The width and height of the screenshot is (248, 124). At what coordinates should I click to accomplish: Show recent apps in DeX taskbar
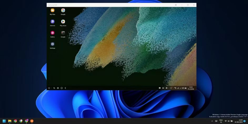click(58, 88)
